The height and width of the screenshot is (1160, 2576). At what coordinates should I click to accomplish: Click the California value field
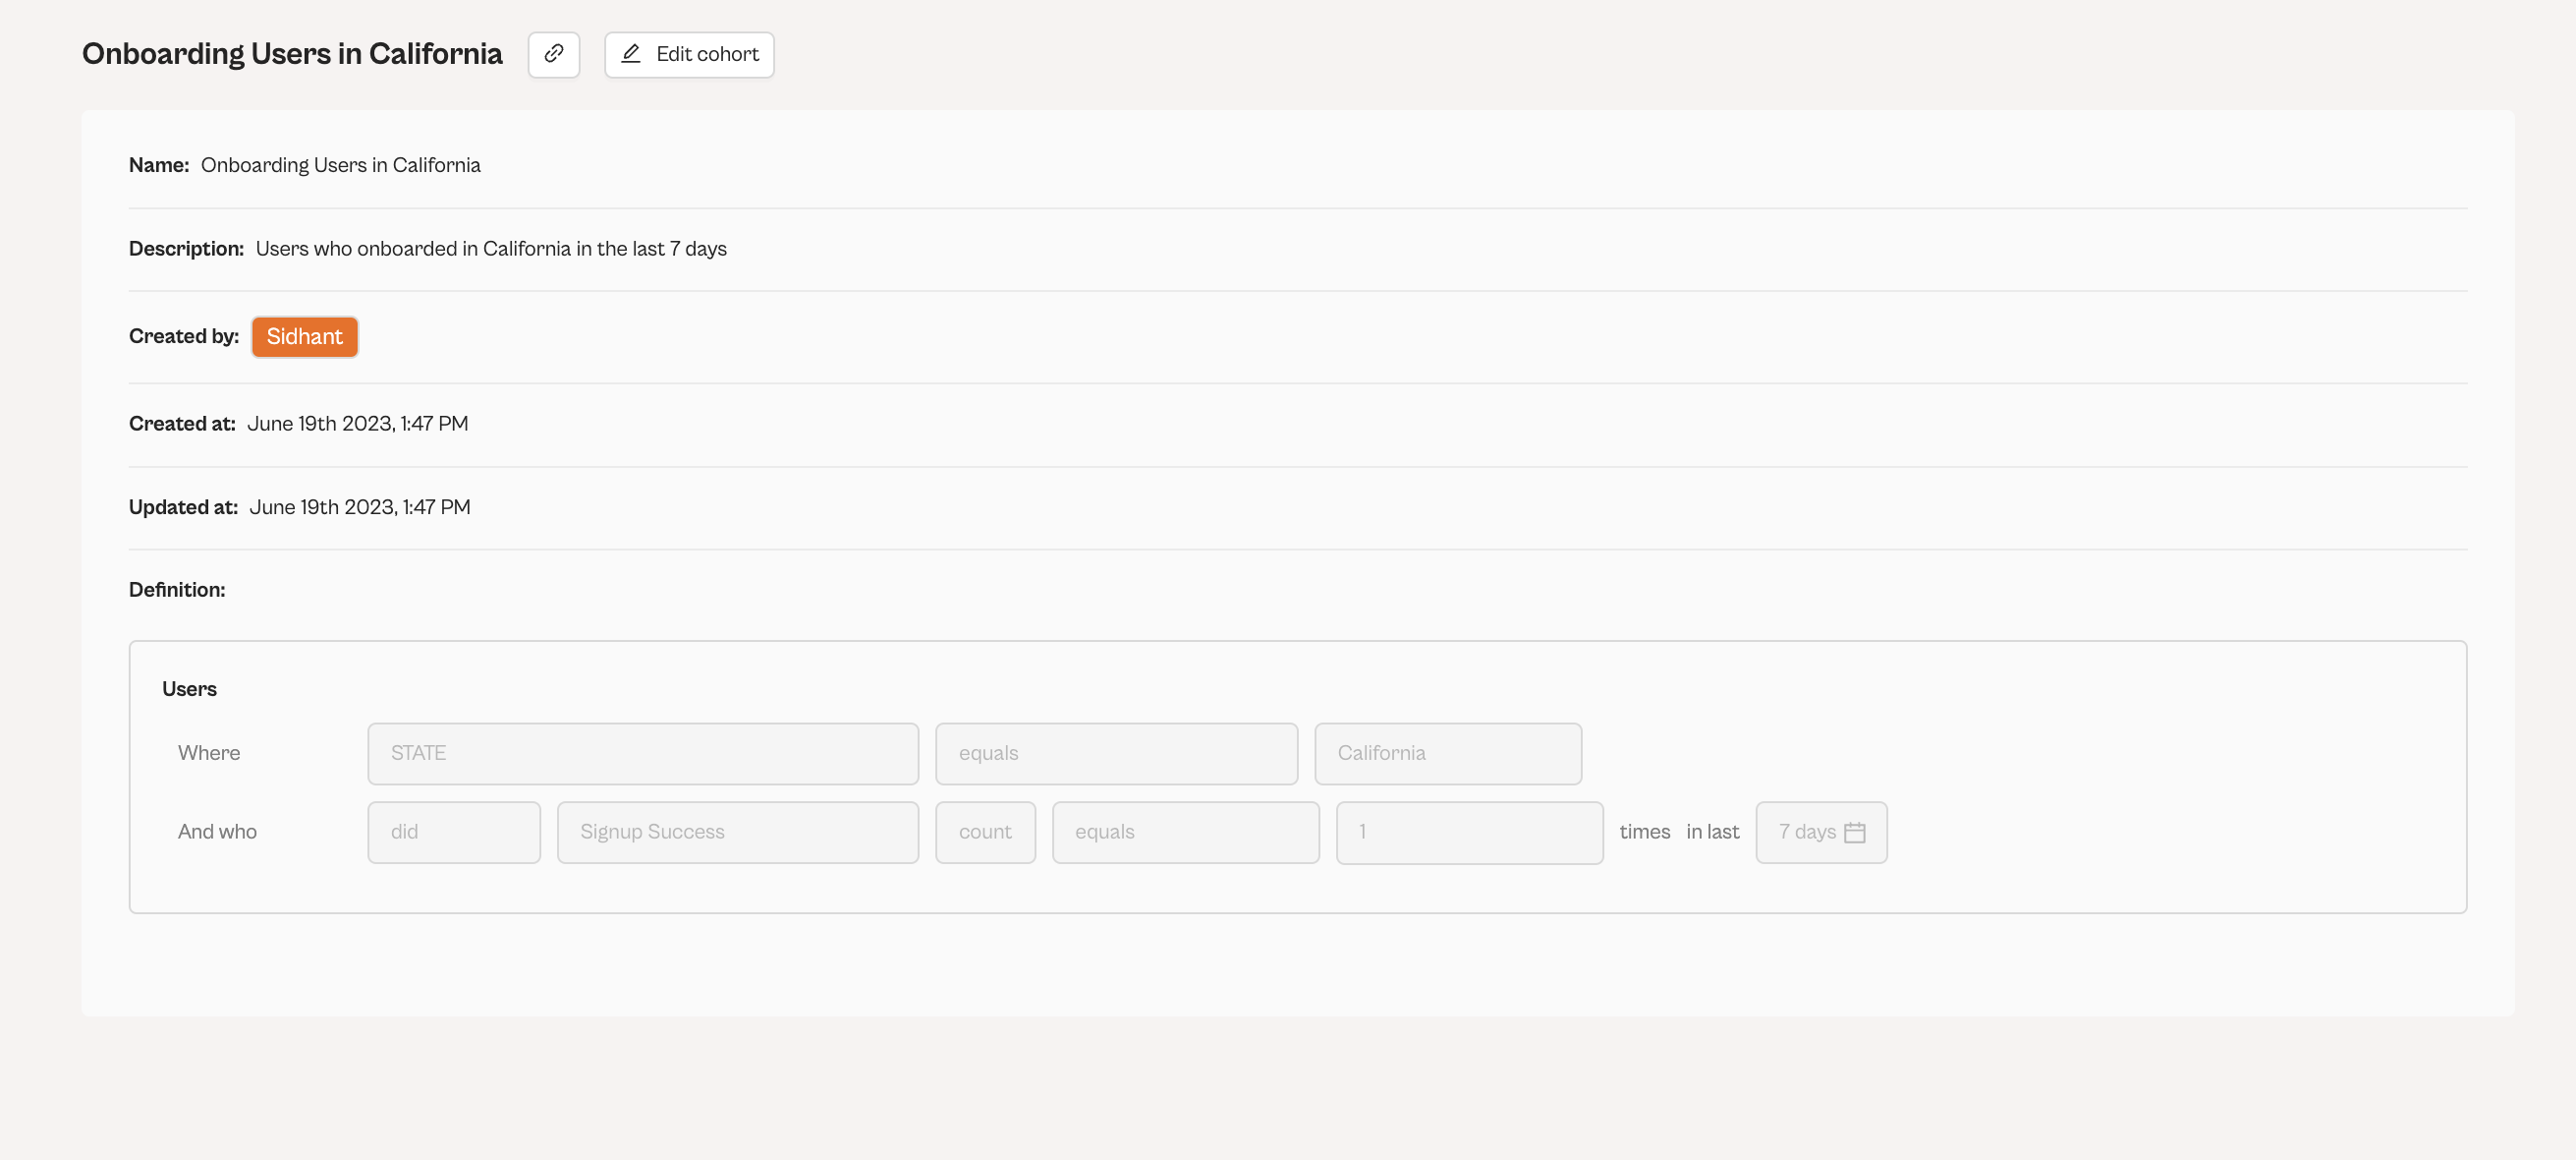(1447, 754)
